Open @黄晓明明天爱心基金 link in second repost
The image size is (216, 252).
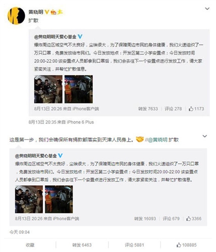(x=36, y=156)
